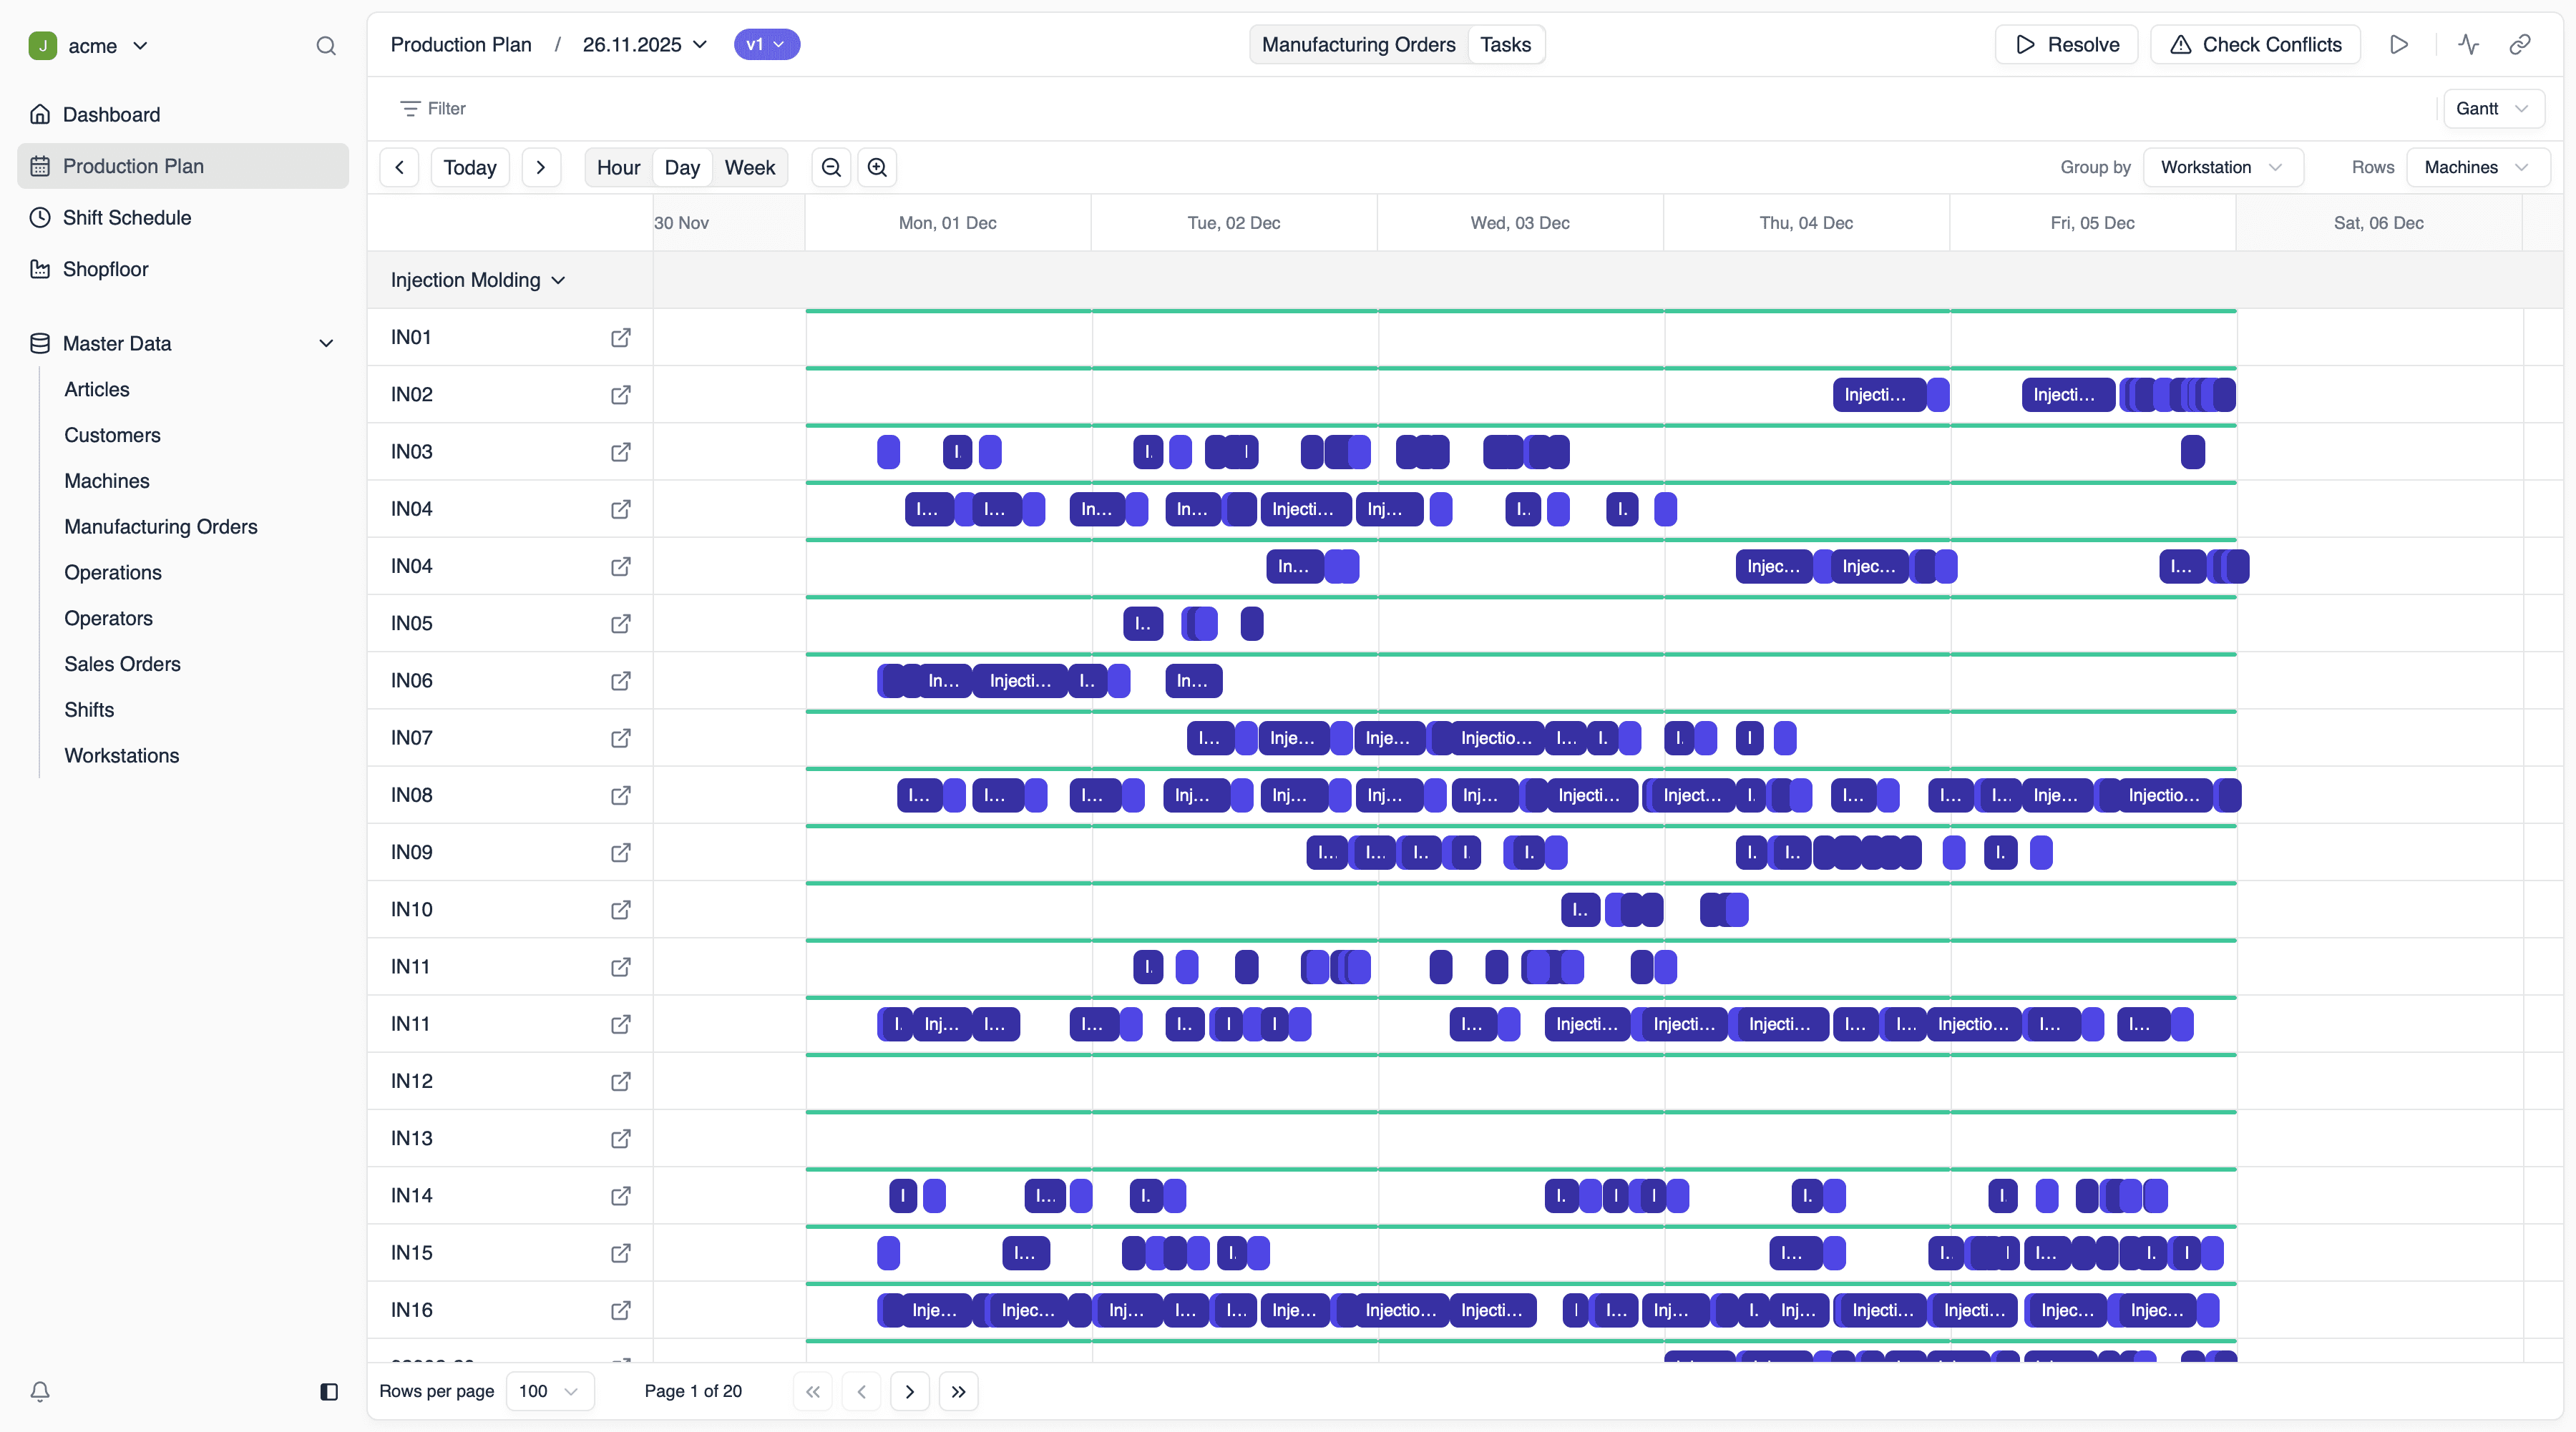
Task: Jump to the last page of machines
Action: tap(958, 1391)
